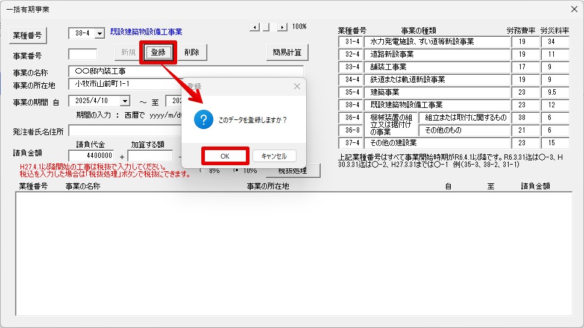Image resolution: width=584 pixels, height=328 pixels.
Task: Click the empty registered projects list
Action: [x=294, y=253]
